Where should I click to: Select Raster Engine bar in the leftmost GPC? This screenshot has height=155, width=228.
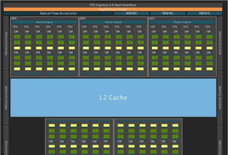point(45,22)
